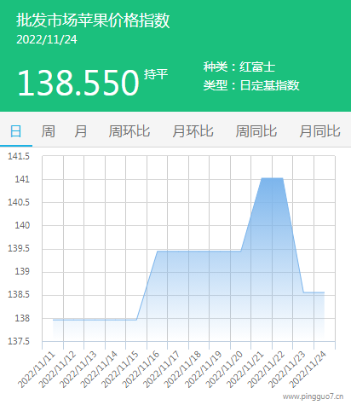
Task: Click the 141.5 y-axis label
Action: click(19, 156)
